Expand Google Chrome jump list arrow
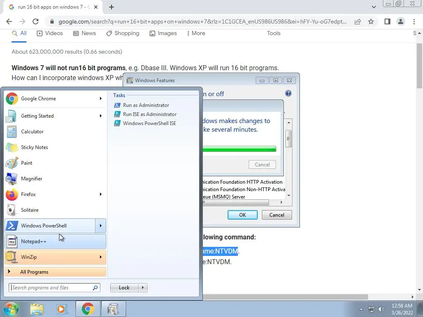The image size is (423, 317). coord(101,99)
